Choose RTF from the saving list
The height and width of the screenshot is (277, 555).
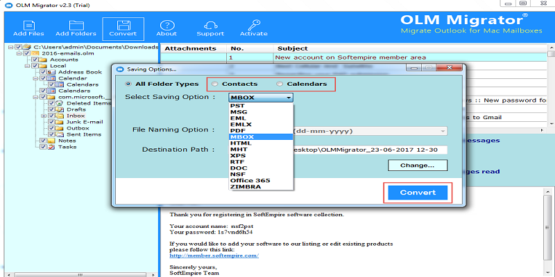[261, 162]
